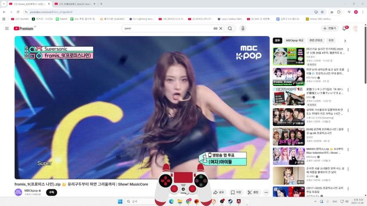The height and width of the screenshot is (206, 367).
Task: Show hidden system tray icons
Action: pos(315,201)
